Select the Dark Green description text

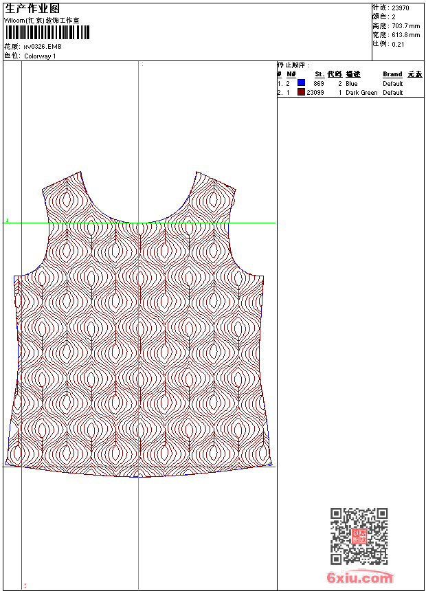pyautogui.click(x=361, y=92)
